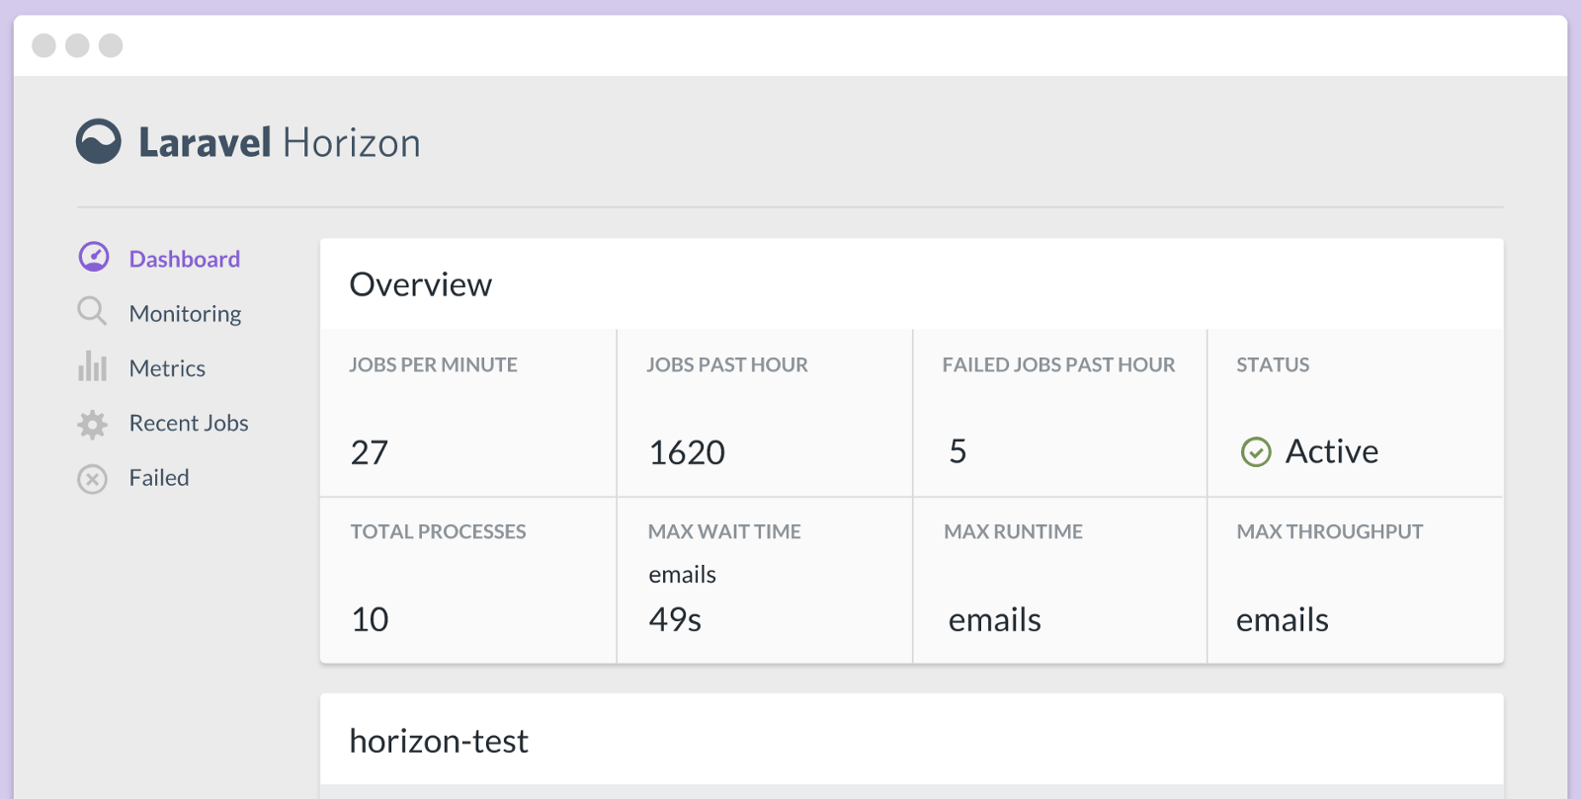Screen dimensions: 1581x799
Task: Click the horizon-test supervisor heading
Action: (439, 741)
